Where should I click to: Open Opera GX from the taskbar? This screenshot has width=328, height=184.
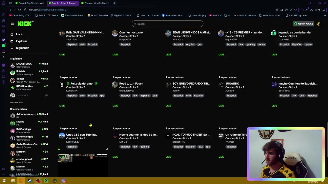click(21, 181)
